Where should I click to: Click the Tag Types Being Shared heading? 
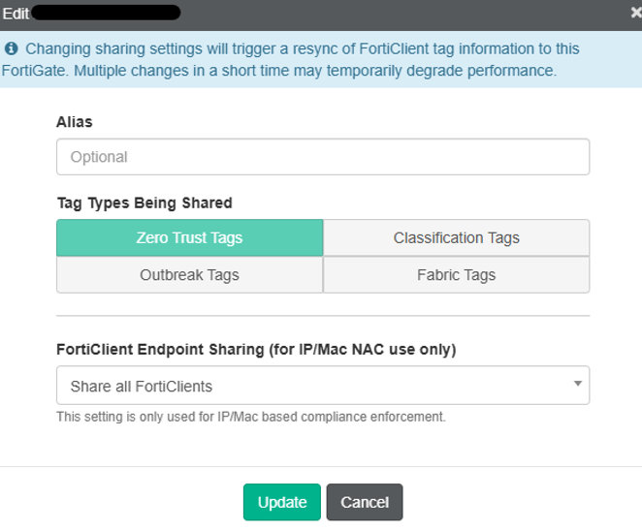pyautogui.click(x=144, y=203)
